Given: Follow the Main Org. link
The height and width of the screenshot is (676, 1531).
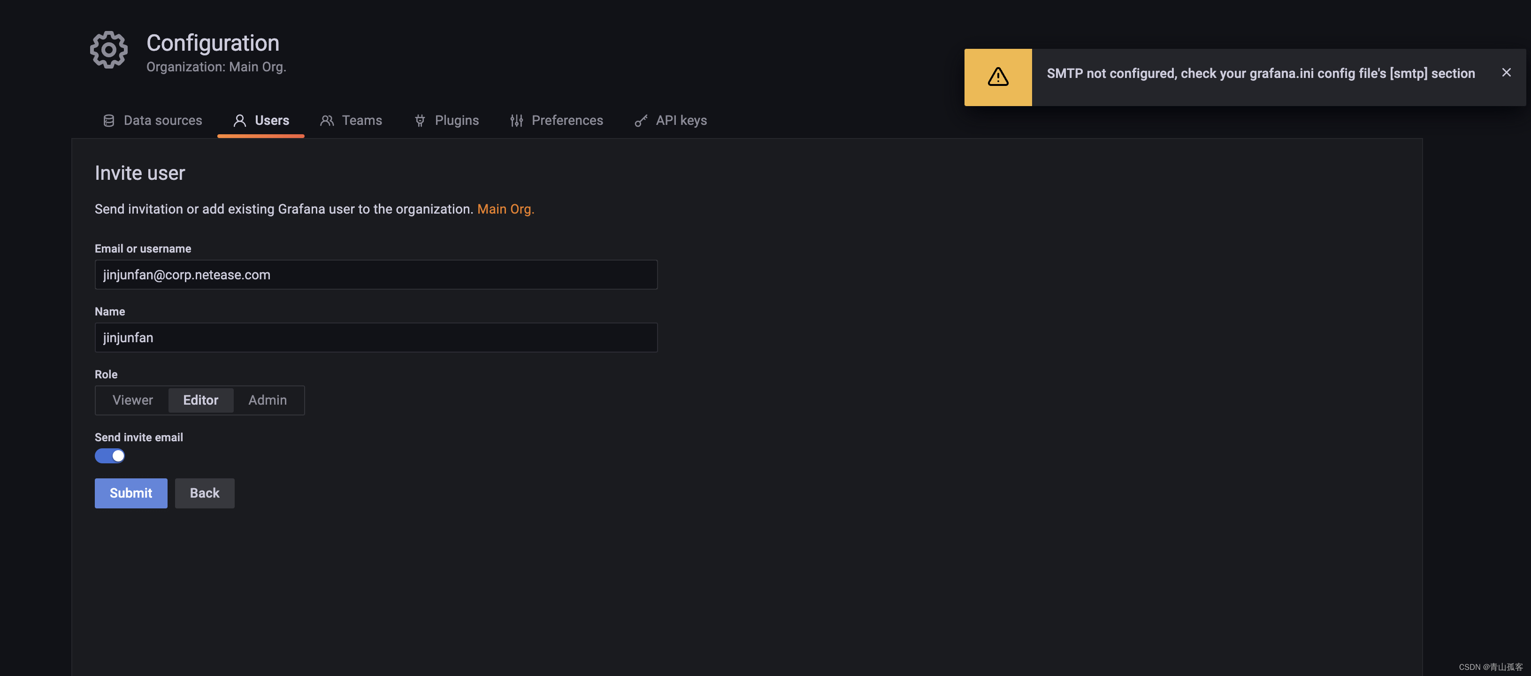Looking at the screenshot, I should pos(505,209).
